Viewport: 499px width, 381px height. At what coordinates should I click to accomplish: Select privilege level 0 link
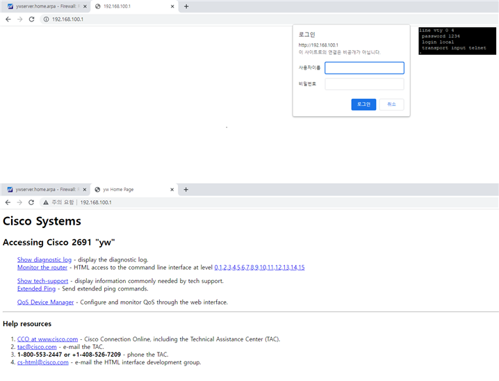point(216,268)
